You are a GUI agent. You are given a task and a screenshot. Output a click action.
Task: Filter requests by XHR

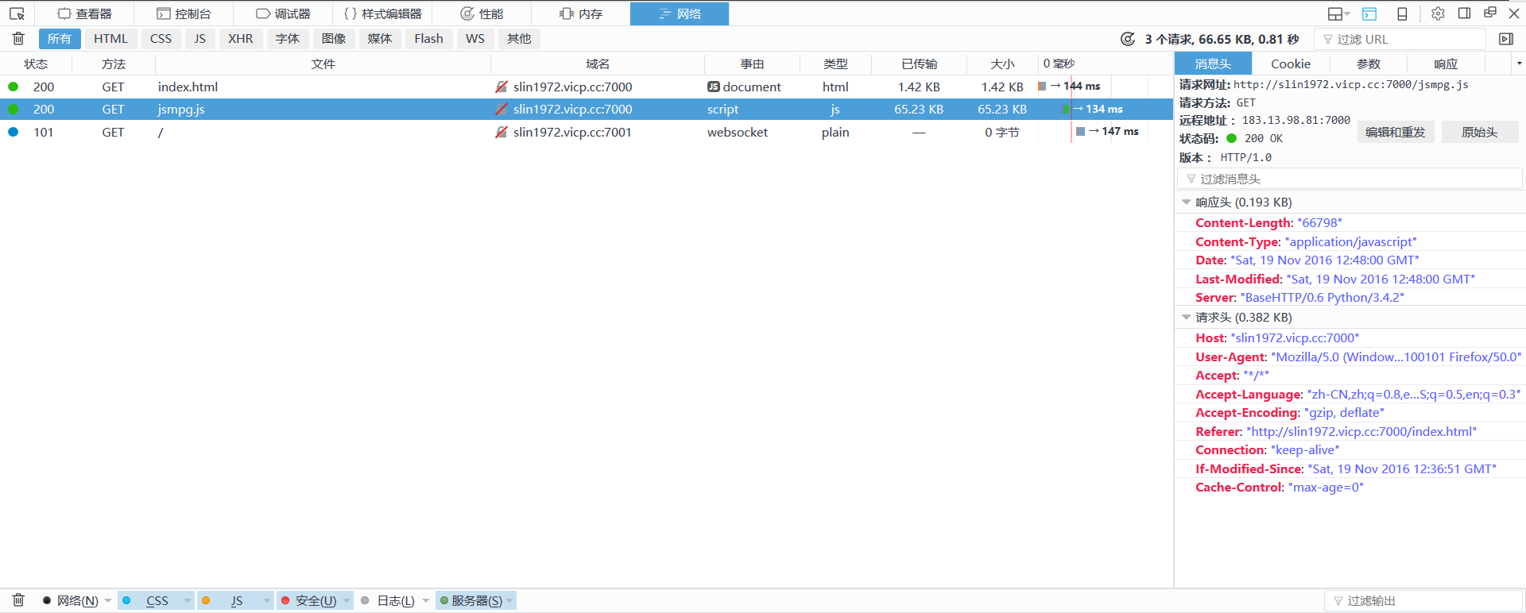click(241, 39)
